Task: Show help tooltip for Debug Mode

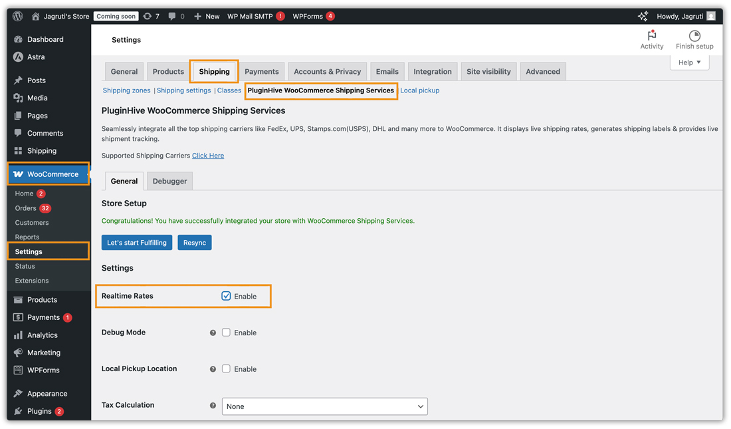Action: pyautogui.click(x=213, y=333)
